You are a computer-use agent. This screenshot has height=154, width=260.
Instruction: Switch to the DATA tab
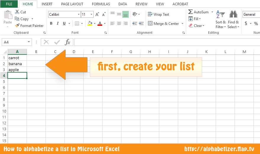123,4
